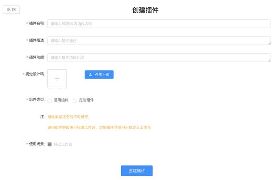Click the 通用组件将应用于标准工作台 note line
Image resolution: width=275 pixels, height=180 pixels.
click(99, 127)
